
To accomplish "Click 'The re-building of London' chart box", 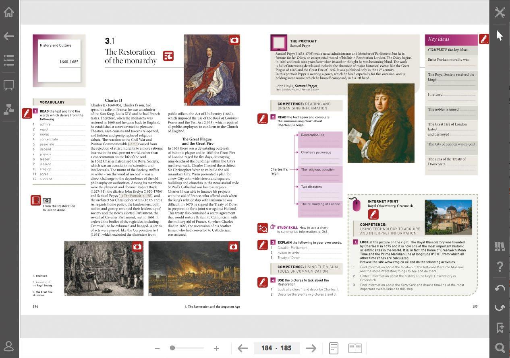I will (320, 209).
